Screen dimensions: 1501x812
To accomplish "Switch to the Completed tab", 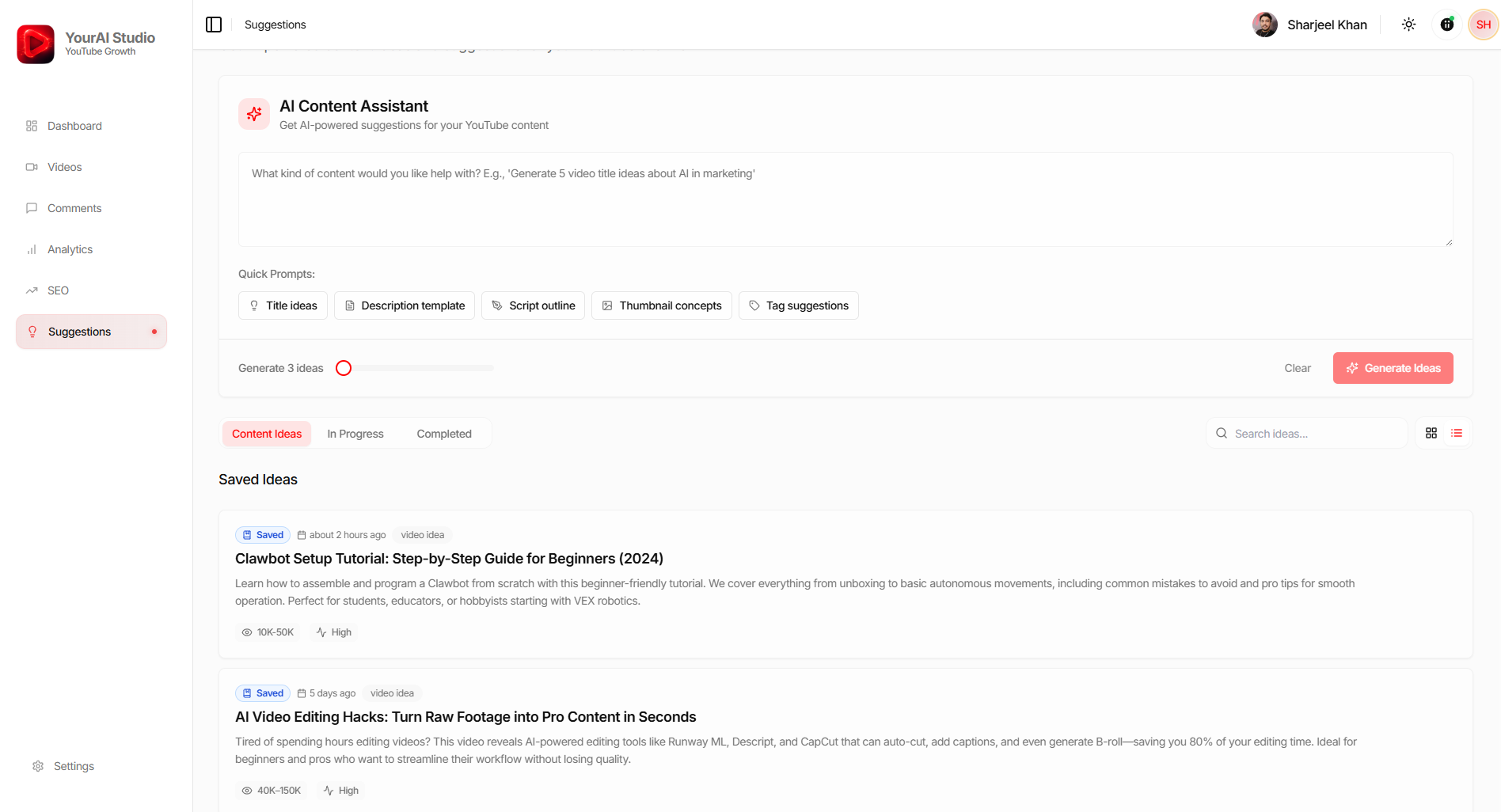I will pos(444,434).
